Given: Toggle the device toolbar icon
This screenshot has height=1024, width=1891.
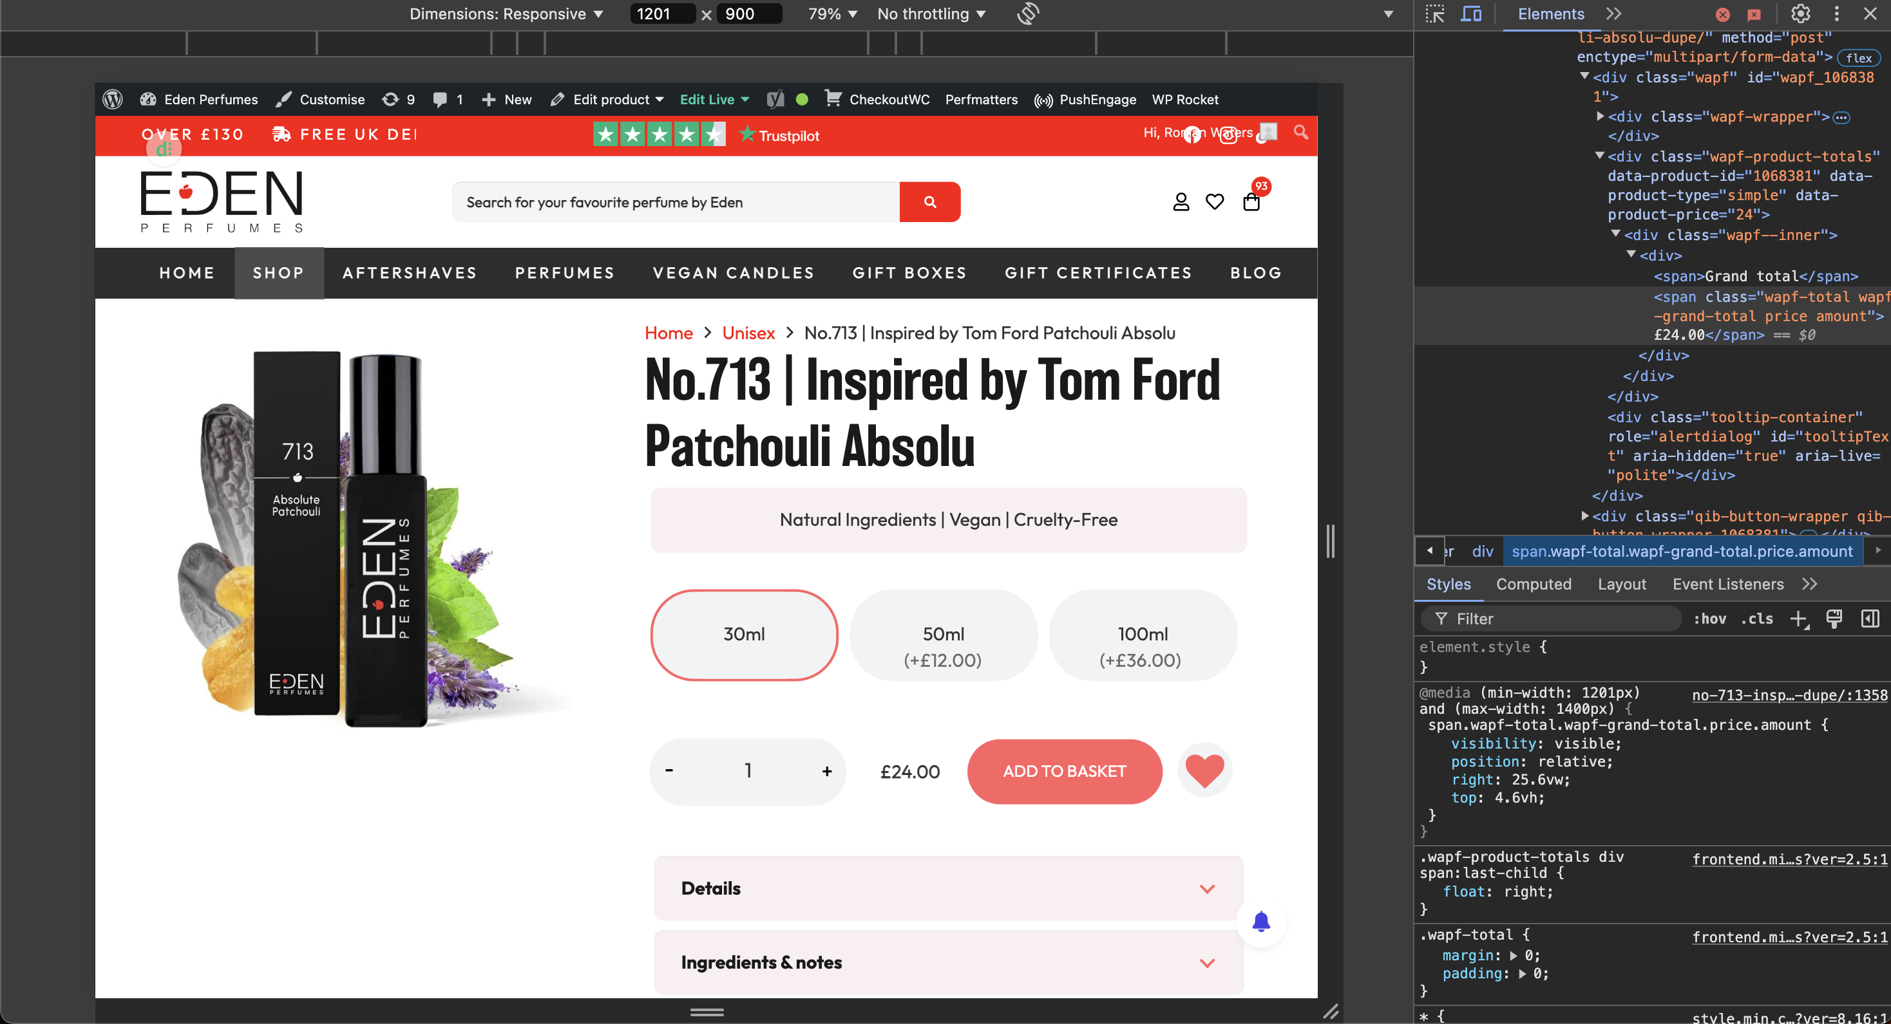Looking at the screenshot, I should 1471,14.
